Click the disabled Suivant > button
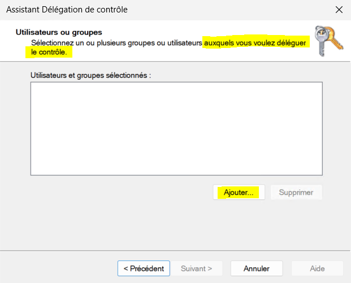 [x=196, y=268]
